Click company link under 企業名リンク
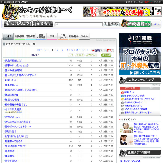Screen dimensions: 163x163 [19, 112]
